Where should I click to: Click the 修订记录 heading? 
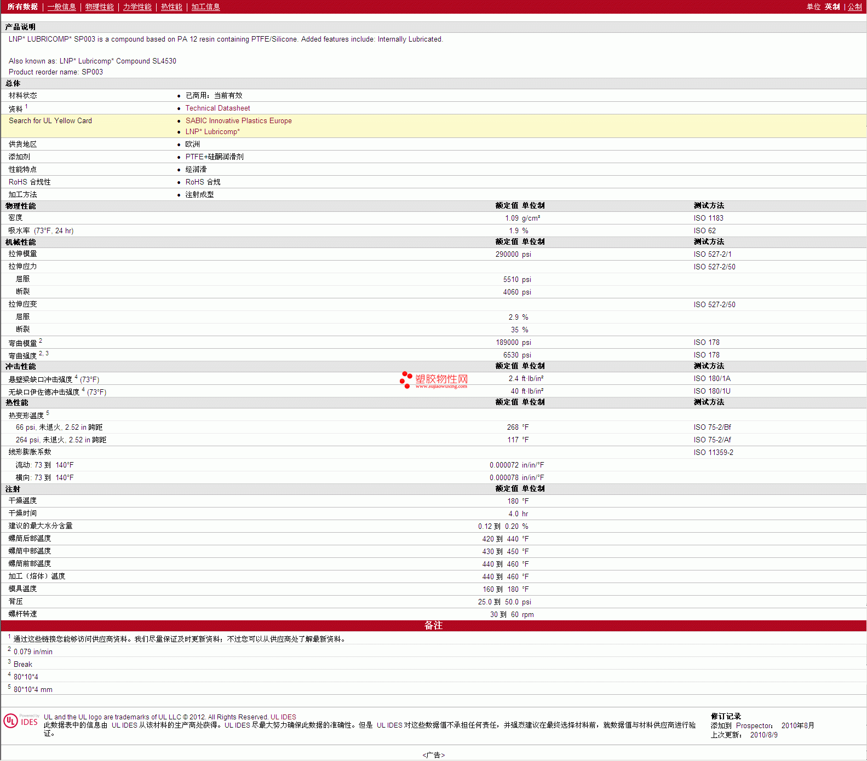[726, 717]
